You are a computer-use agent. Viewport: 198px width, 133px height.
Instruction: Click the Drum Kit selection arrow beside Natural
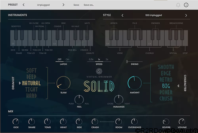20,83
